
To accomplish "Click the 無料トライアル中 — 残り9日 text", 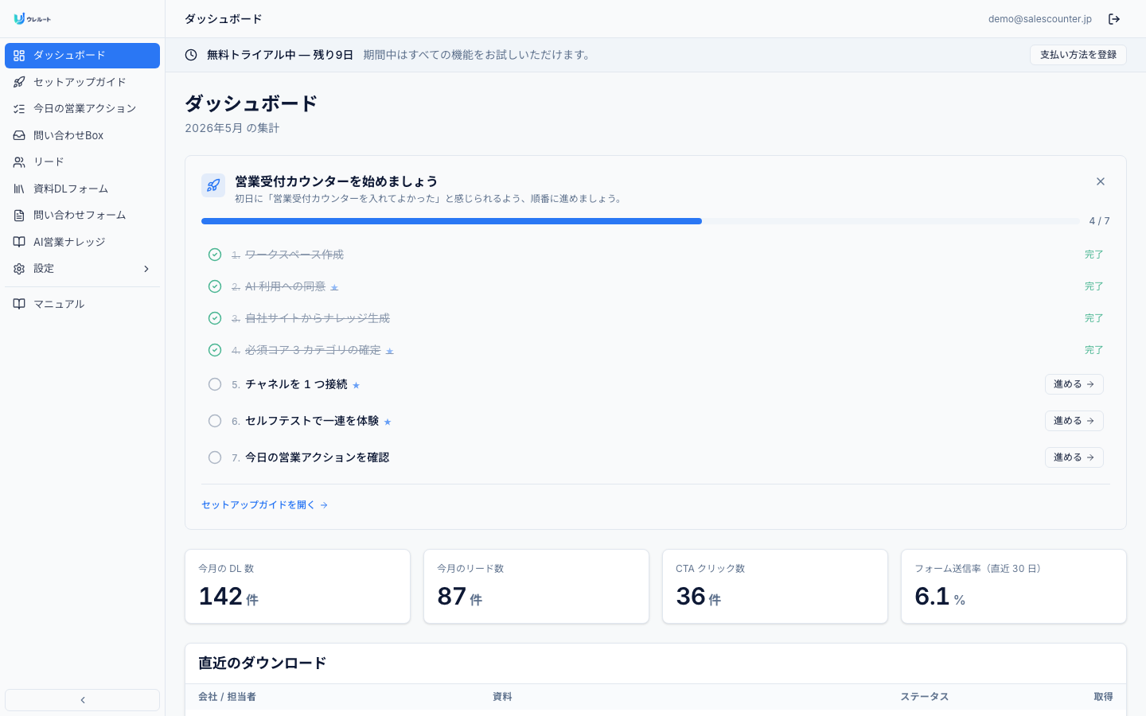I will 280,55.
